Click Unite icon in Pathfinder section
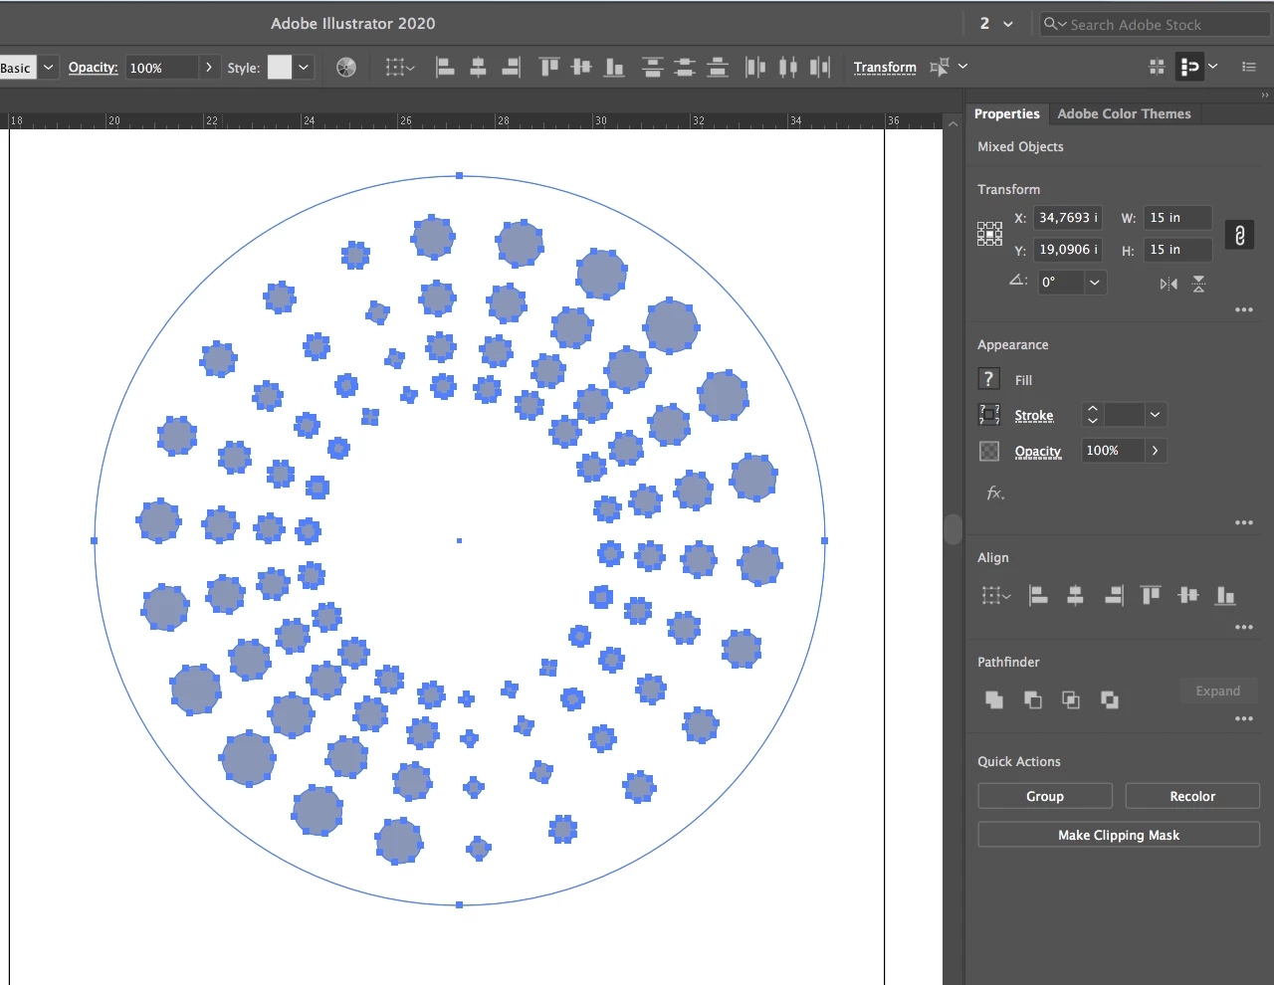This screenshot has width=1274, height=985. [994, 699]
